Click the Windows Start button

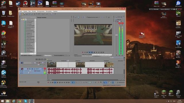click(2, 101)
